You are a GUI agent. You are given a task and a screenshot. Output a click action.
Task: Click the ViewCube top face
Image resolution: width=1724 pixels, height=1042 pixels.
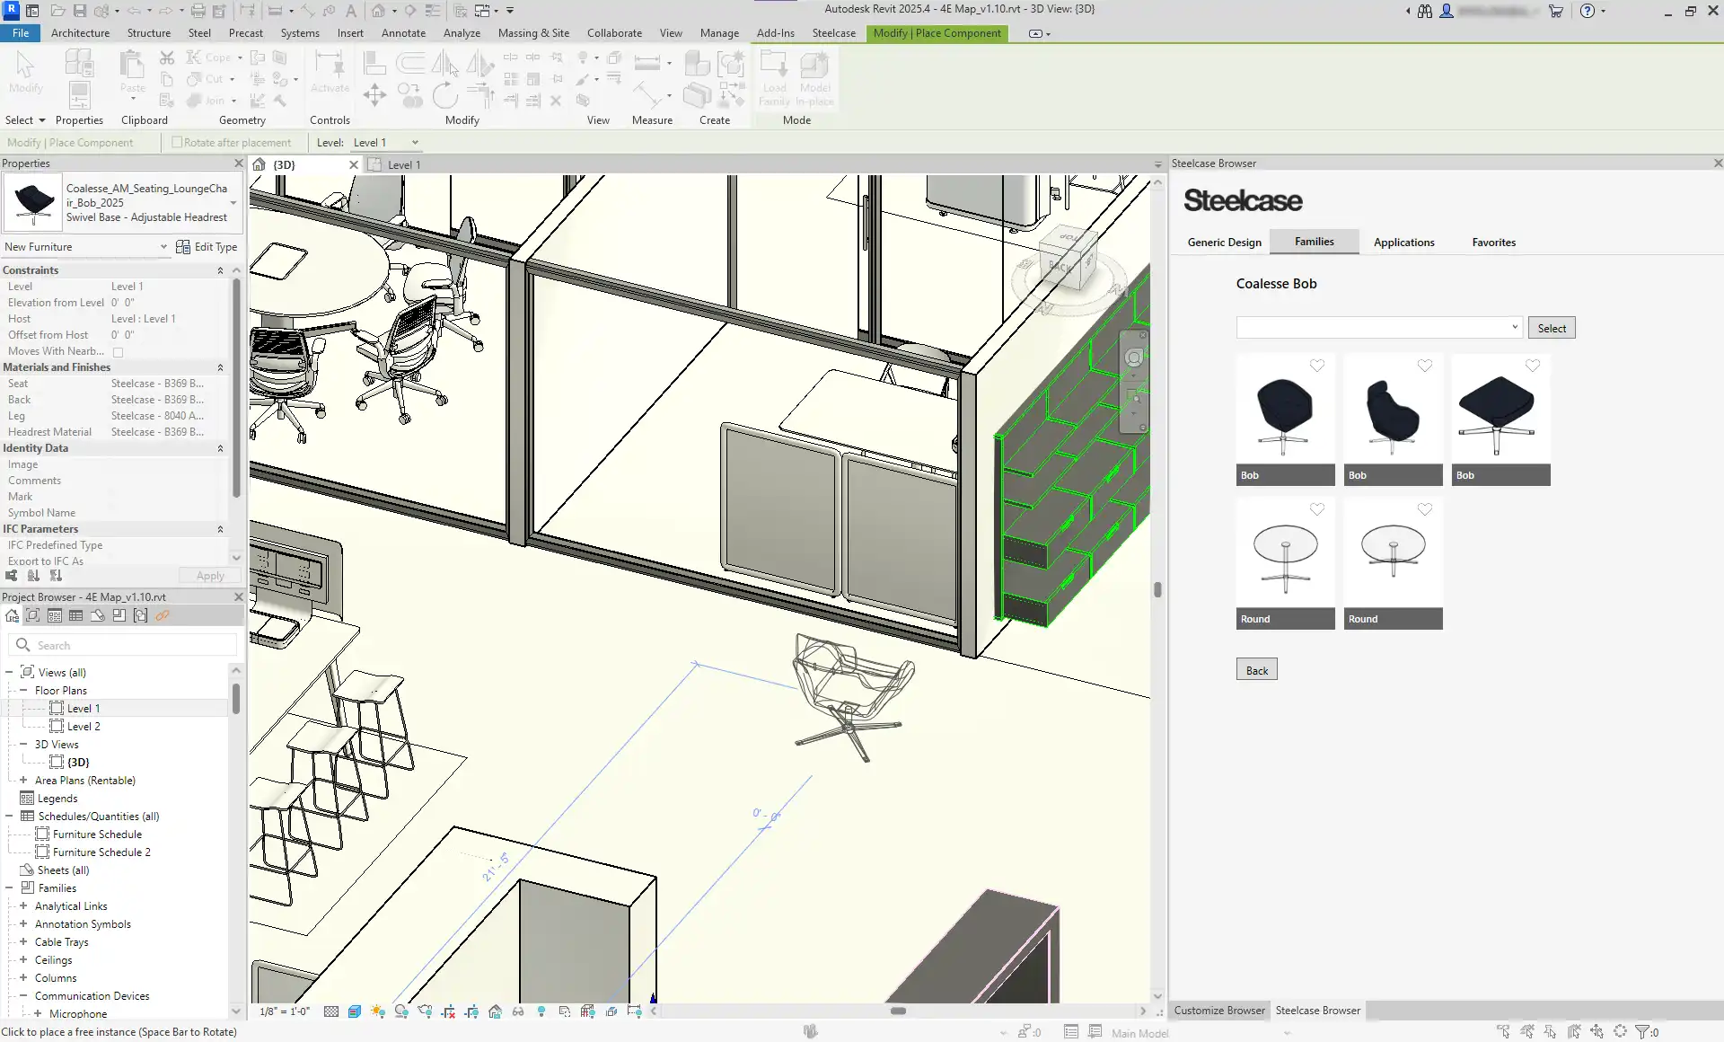tap(1067, 238)
